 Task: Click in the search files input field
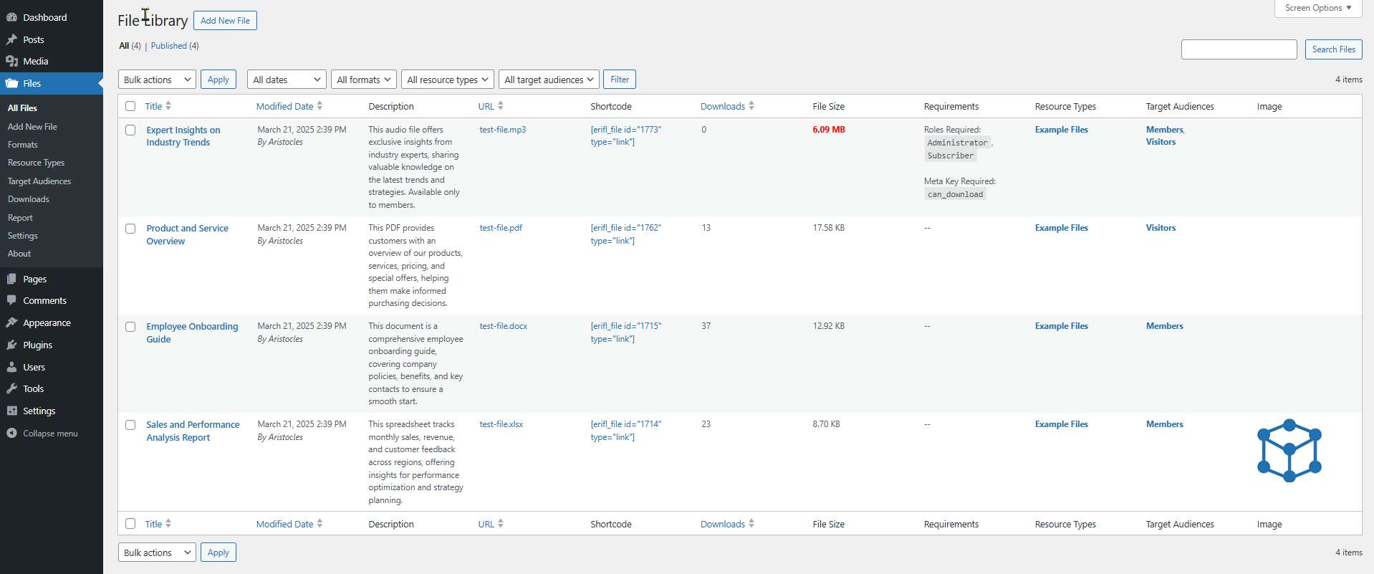pos(1239,49)
